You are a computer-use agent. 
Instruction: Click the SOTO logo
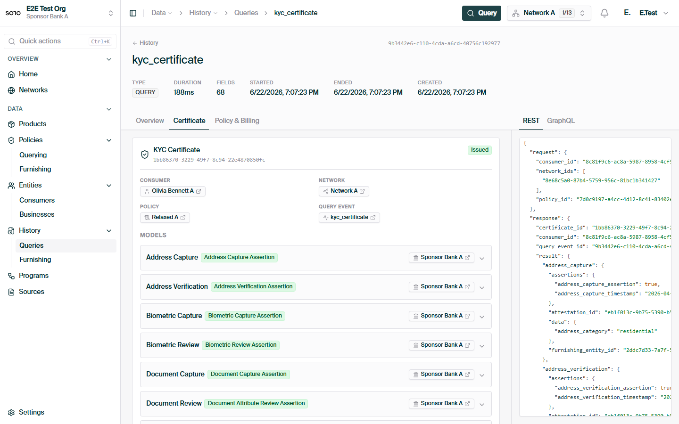tap(13, 13)
